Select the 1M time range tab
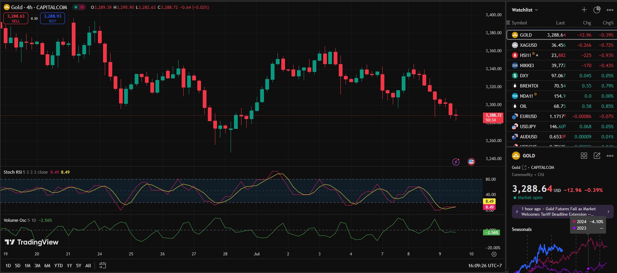Image resolution: width=617 pixels, height=273 pixels. tap(28, 266)
